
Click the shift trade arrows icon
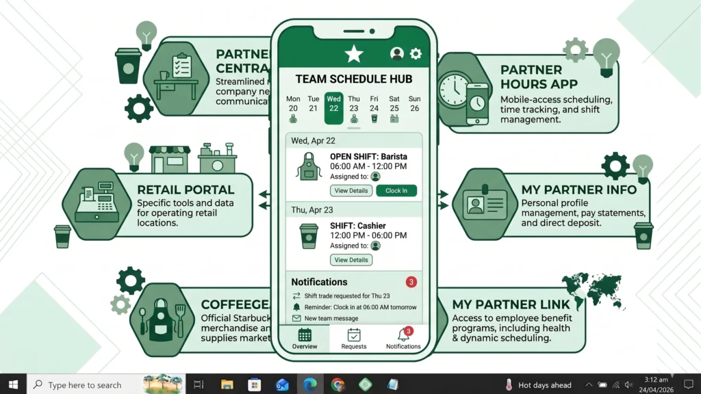296,295
